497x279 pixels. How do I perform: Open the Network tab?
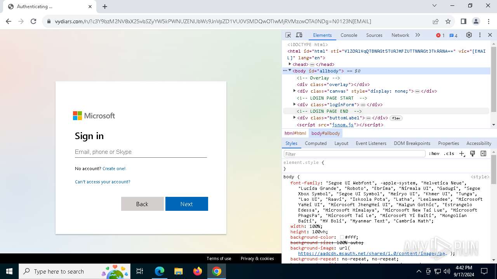pos(400,35)
